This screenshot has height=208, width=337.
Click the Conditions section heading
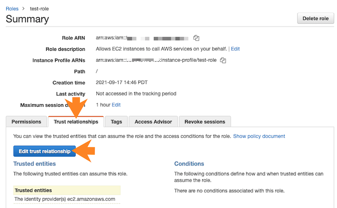pyautogui.click(x=189, y=164)
